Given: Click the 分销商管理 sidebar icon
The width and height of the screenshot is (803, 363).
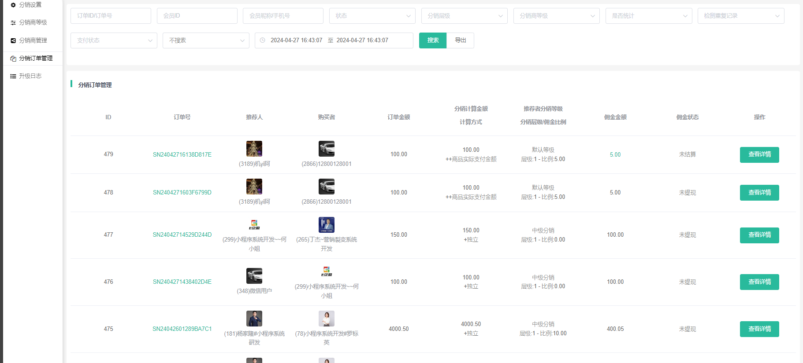Looking at the screenshot, I should (x=13, y=40).
